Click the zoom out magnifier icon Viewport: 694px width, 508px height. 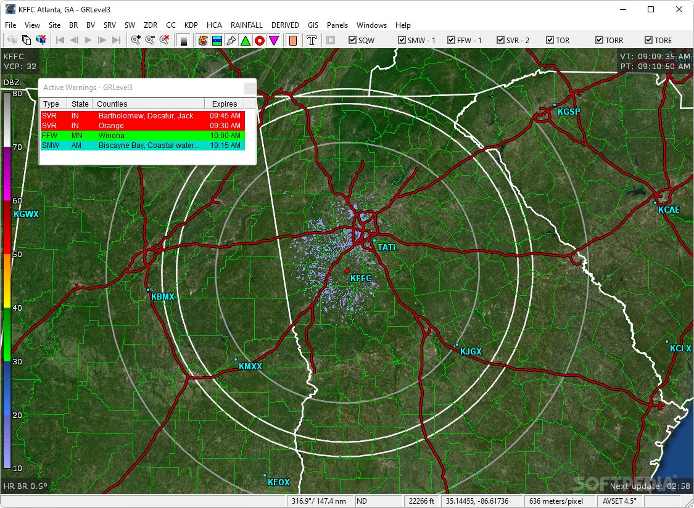point(150,40)
